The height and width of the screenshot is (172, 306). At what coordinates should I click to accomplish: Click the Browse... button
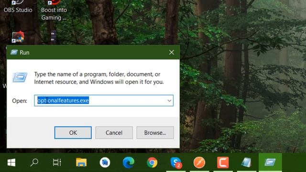coord(155,133)
